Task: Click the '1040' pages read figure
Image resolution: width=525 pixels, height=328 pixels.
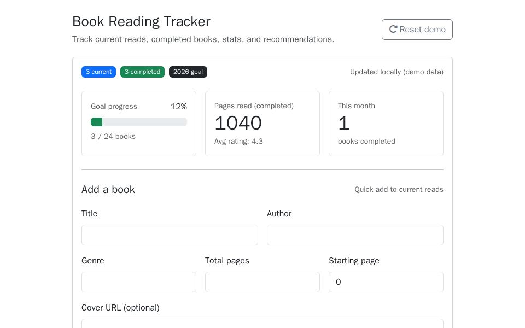Action: [238, 123]
